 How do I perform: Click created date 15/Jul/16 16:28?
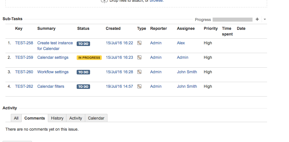[x=119, y=72]
